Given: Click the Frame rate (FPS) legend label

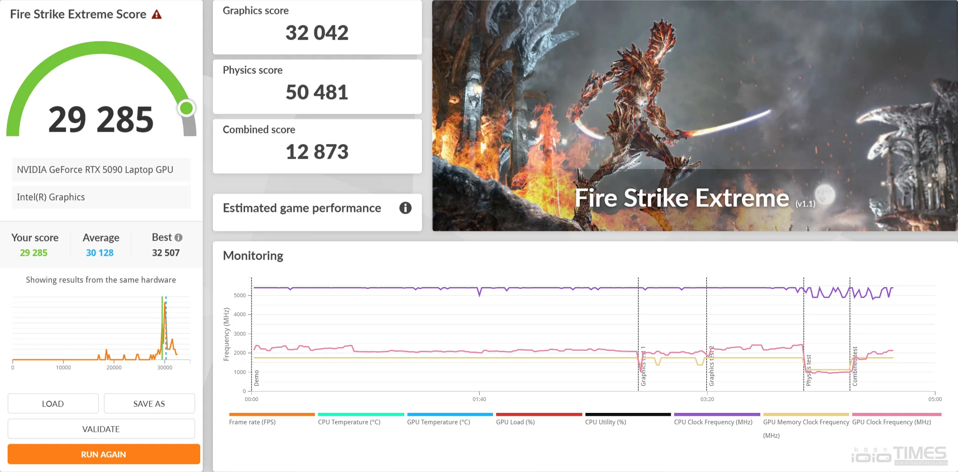Looking at the screenshot, I should (252, 422).
